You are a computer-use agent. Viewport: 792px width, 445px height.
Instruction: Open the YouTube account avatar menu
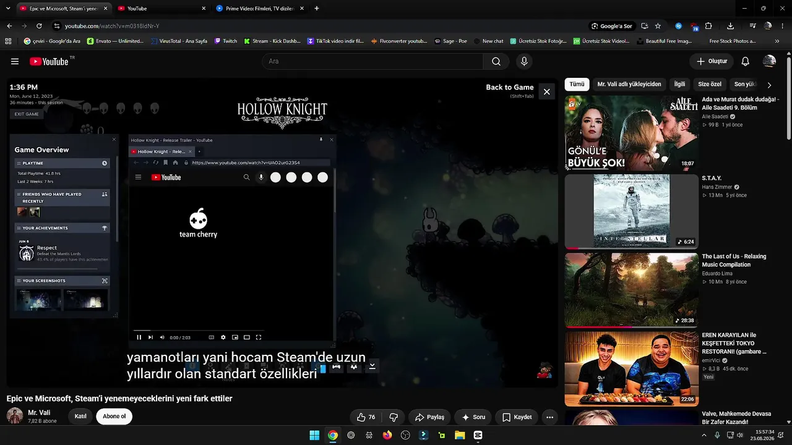pos(769,61)
